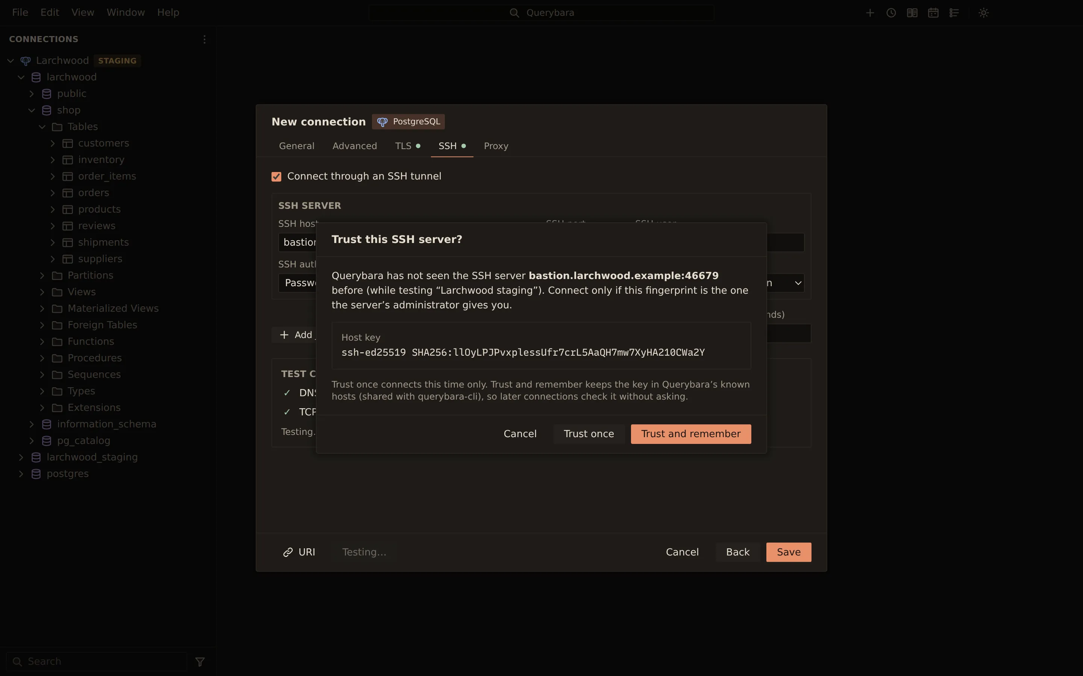Click the magnifier icon in Querybara search bar
The height and width of the screenshot is (676, 1083).
click(514, 13)
